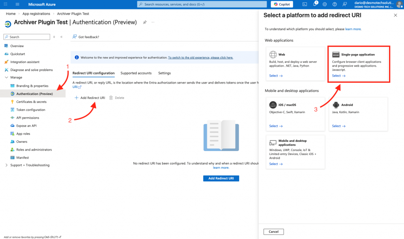Click the Copilot button

(282, 4)
